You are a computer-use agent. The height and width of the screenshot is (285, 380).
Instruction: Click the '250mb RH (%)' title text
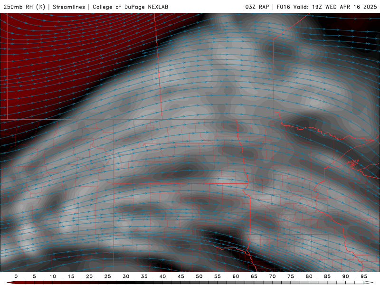coord(24,7)
